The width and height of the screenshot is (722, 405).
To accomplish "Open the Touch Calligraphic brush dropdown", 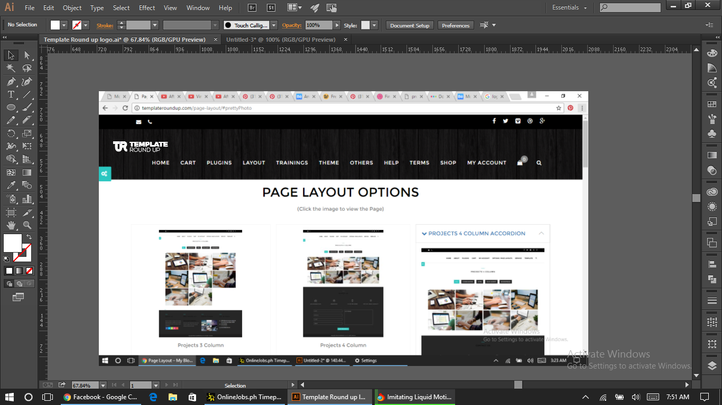I will (x=274, y=25).
